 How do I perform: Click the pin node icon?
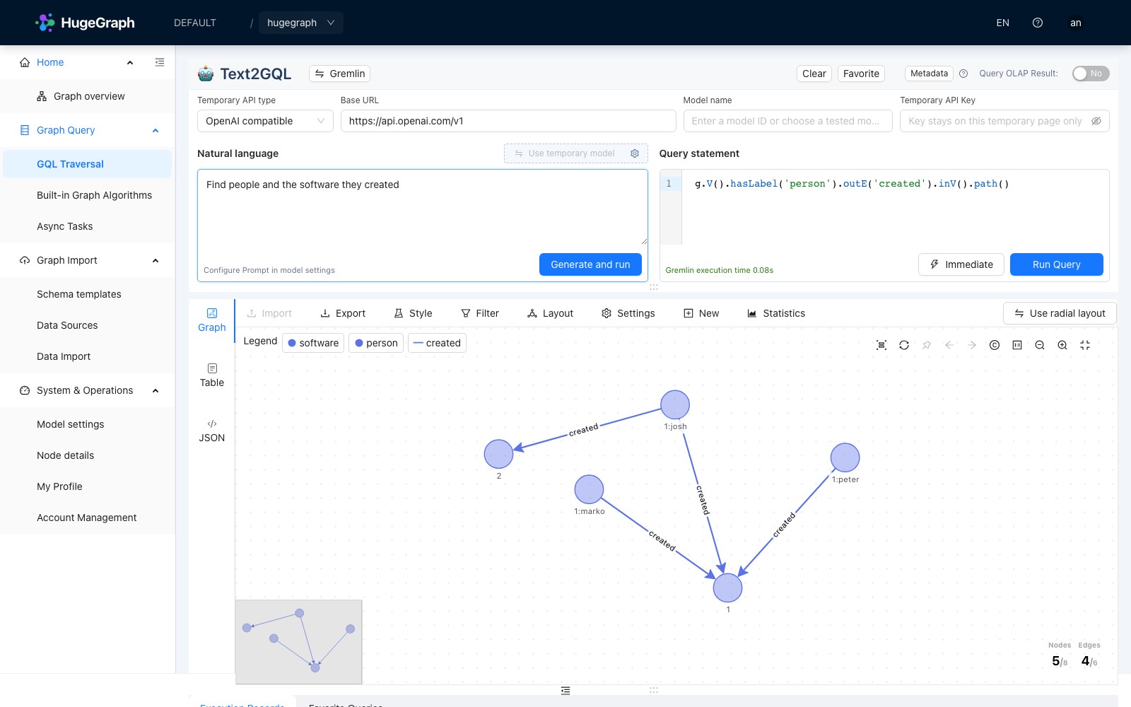click(927, 345)
